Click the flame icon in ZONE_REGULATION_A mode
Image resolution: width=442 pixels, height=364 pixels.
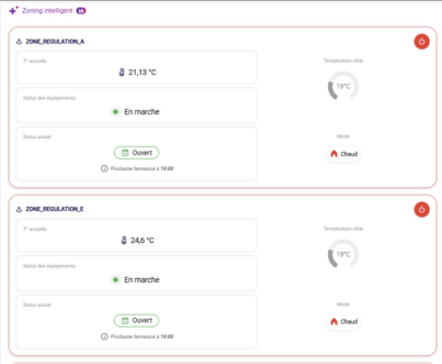point(334,154)
